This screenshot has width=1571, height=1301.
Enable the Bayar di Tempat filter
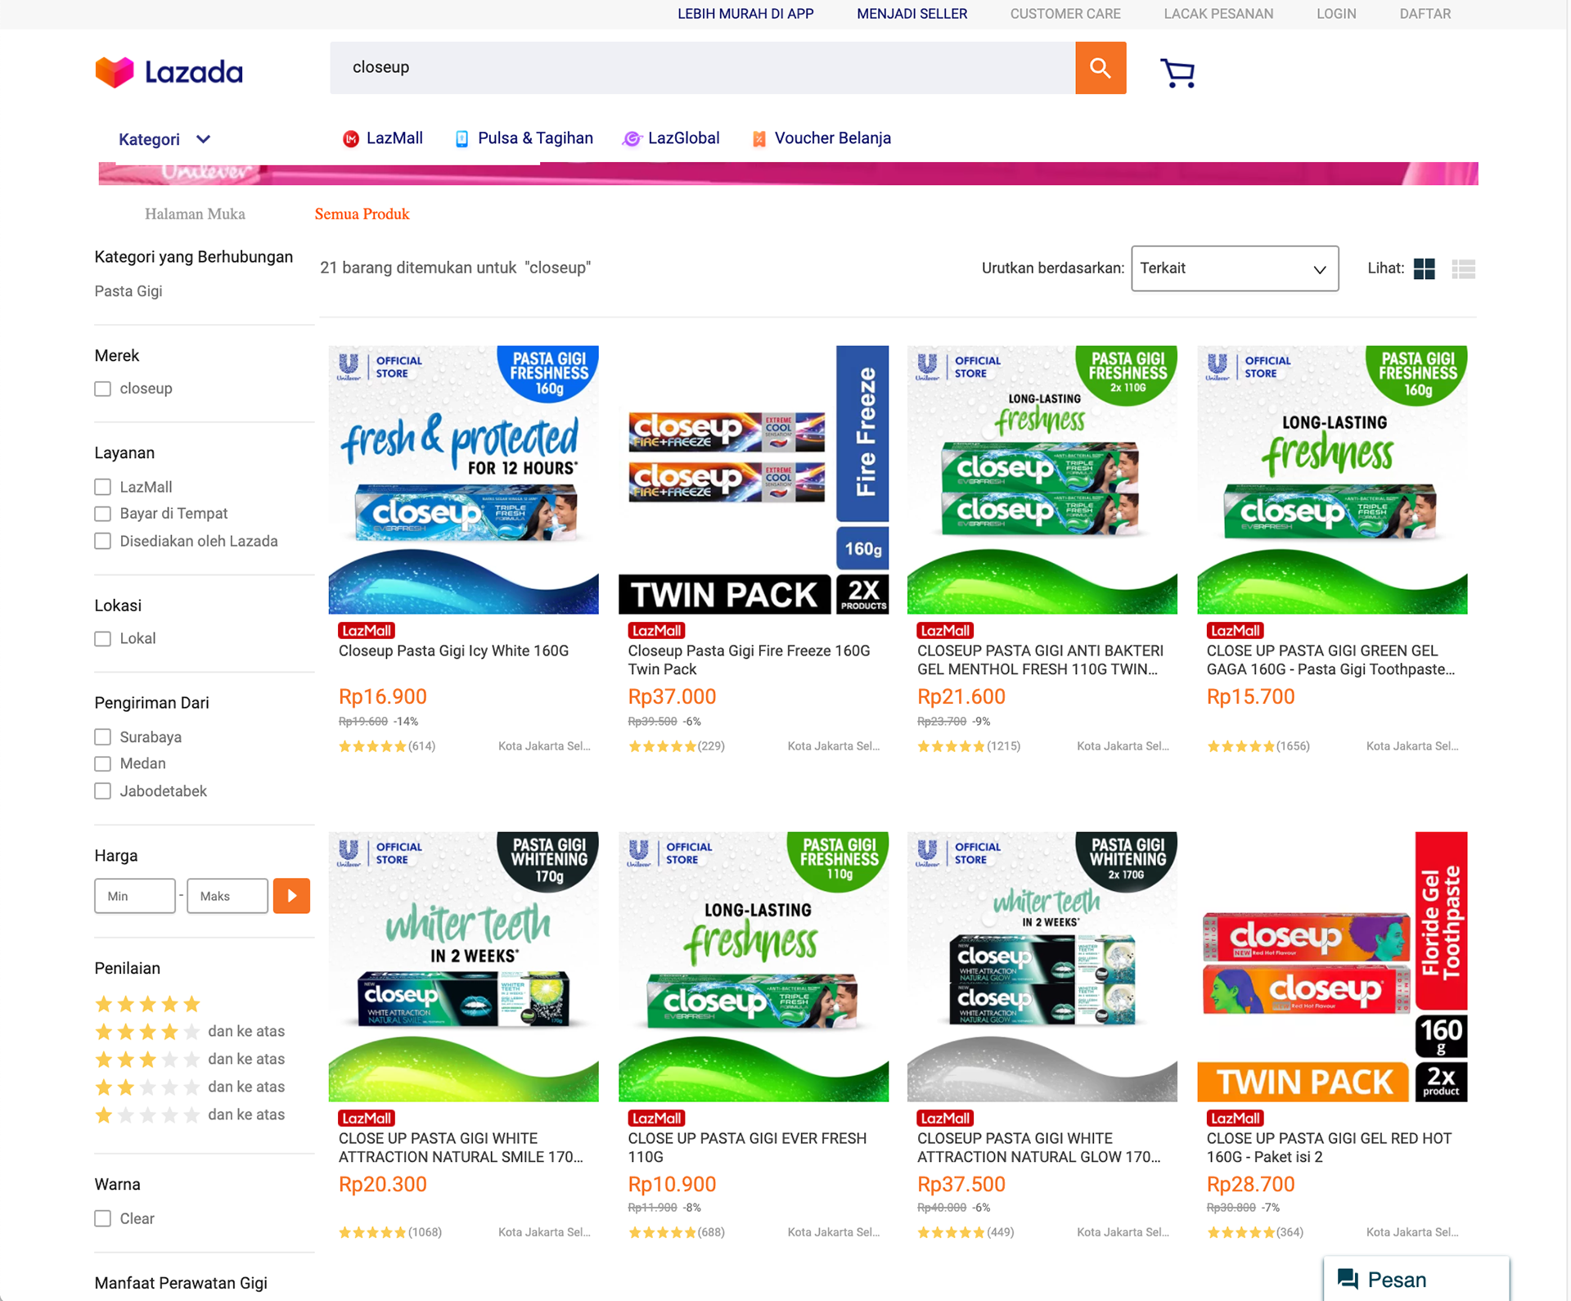click(x=102, y=514)
